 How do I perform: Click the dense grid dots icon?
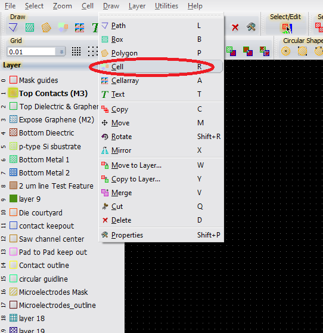click(76, 51)
